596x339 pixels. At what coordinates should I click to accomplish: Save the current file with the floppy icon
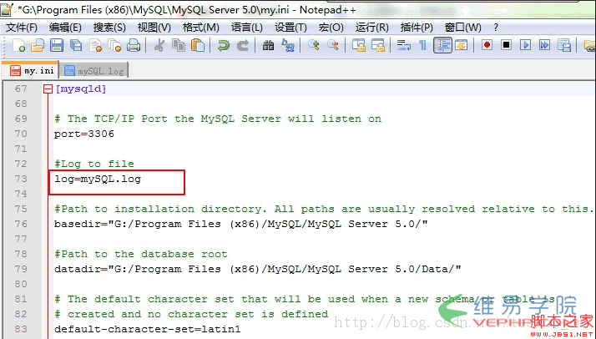coord(57,45)
